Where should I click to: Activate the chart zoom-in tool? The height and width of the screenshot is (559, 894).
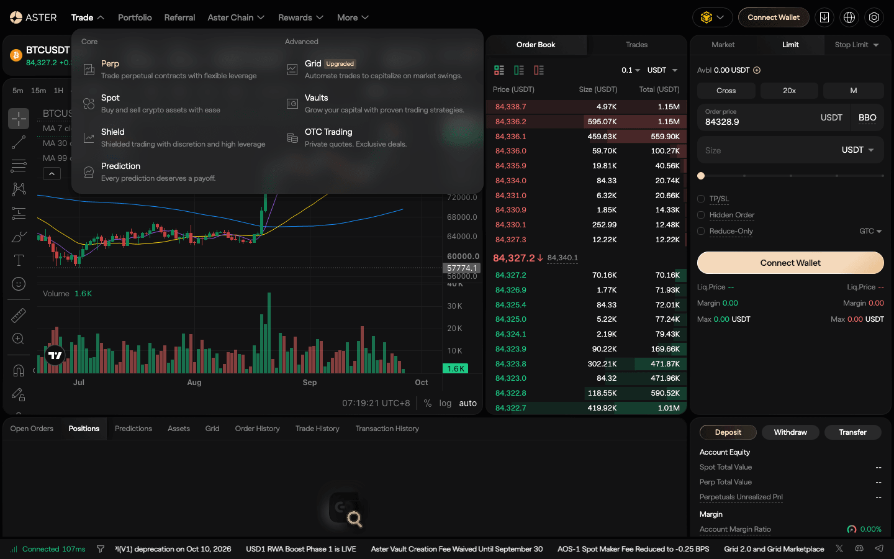[x=19, y=339]
